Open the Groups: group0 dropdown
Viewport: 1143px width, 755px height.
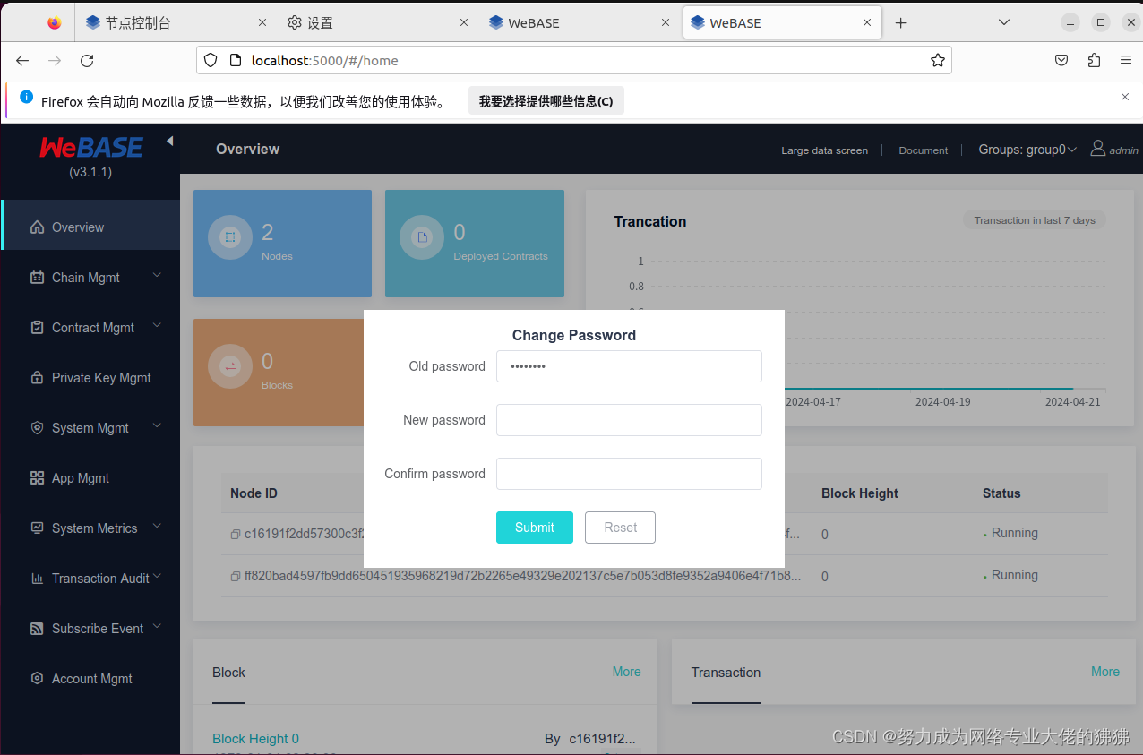point(1027,150)
